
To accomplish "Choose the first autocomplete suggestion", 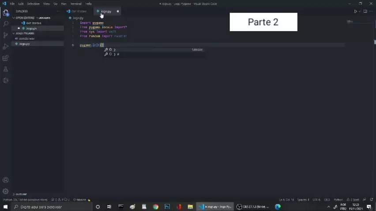I will pos(154,50).
